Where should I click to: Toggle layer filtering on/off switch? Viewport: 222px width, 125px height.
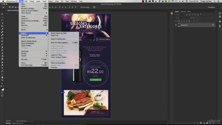click(201, 14)
